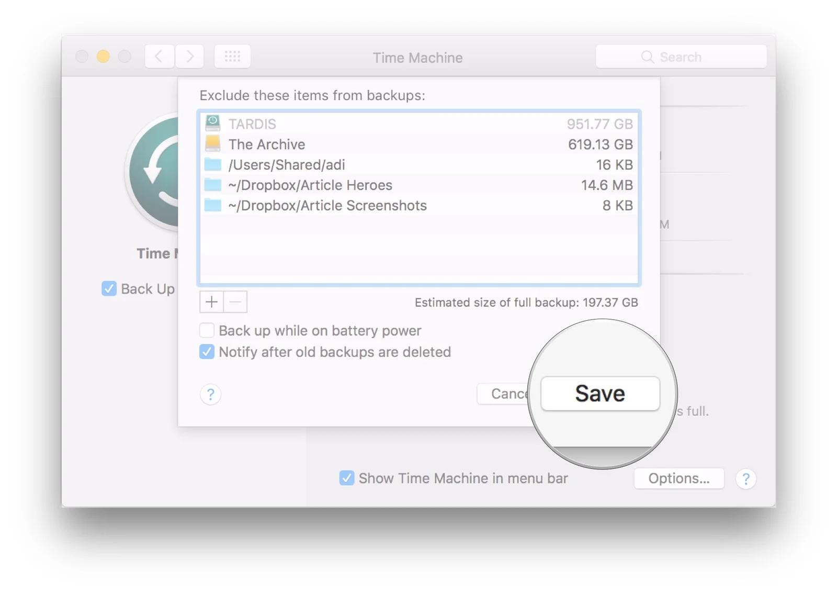Image resolution: width=837 pixels, height=594 pixels.
Task: Open the Options… button
Action: (x=678, y=478)
